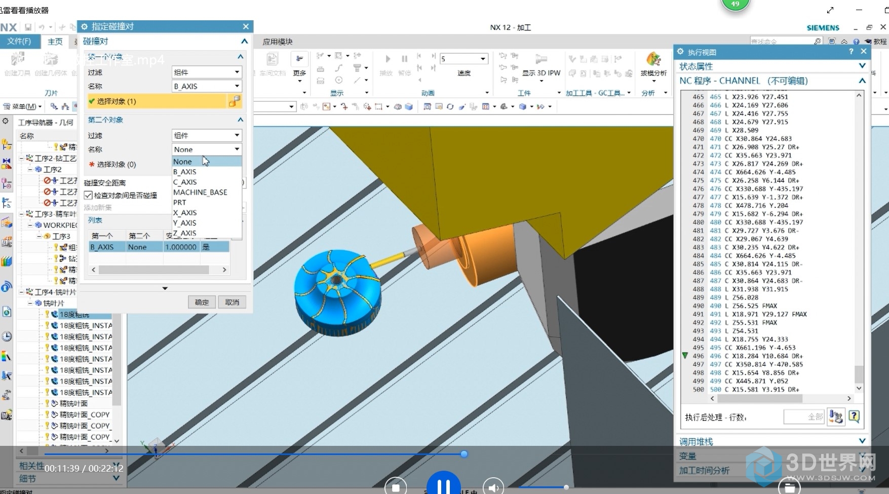889x494 pixels.
Task: Open first object 名称 B_AXIS dropdown
Action: 207,86
